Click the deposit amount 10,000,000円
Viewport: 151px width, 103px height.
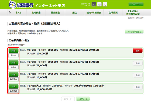44,90
